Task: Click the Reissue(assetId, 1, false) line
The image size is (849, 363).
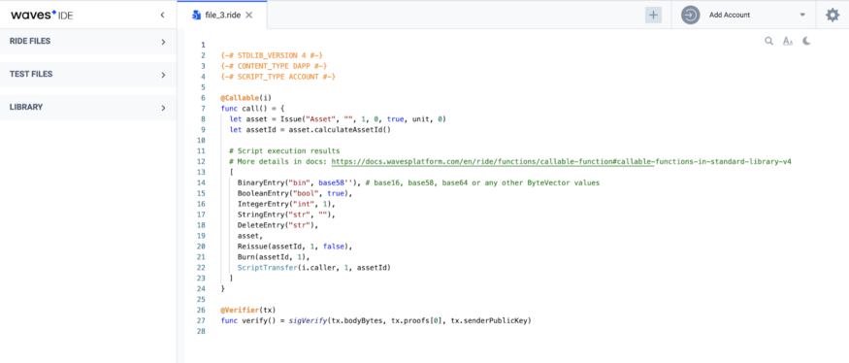Action: click(295, 247)
